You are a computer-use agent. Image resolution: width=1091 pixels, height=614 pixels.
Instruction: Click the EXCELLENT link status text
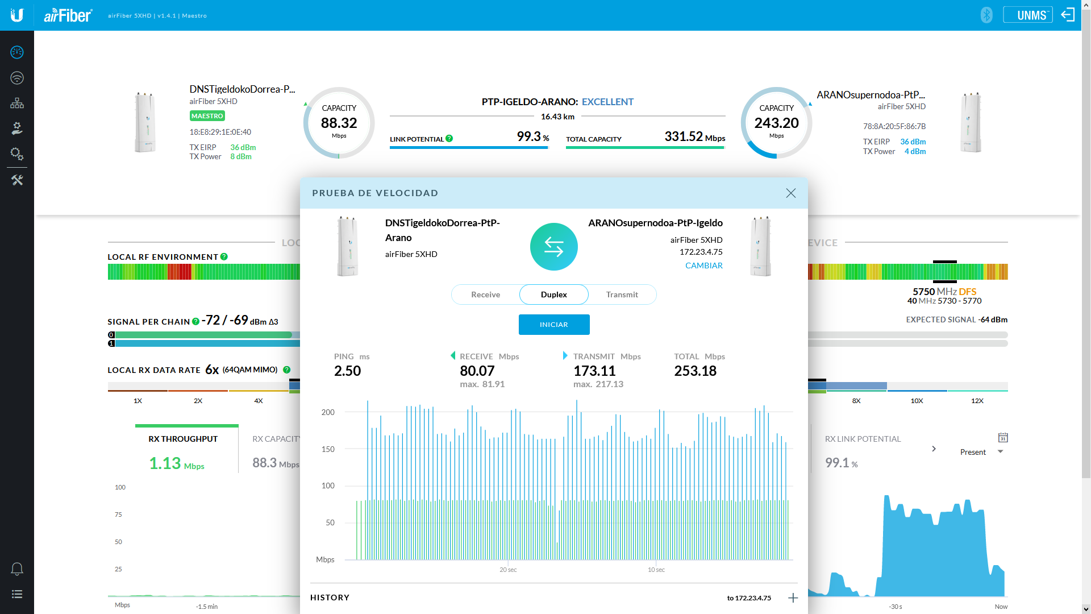[x=607, y=102]
